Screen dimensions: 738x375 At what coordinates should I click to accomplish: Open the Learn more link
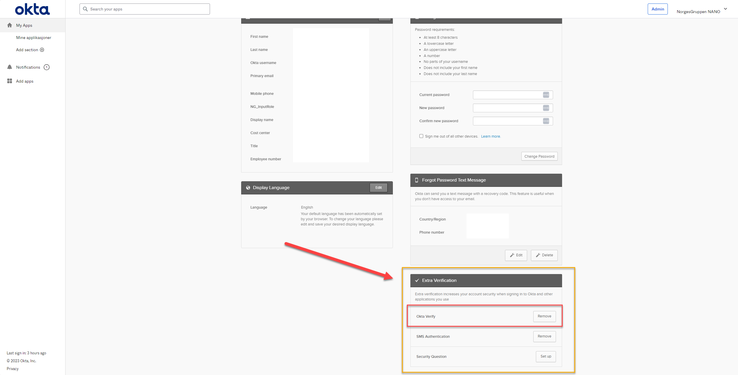[491, 136]
